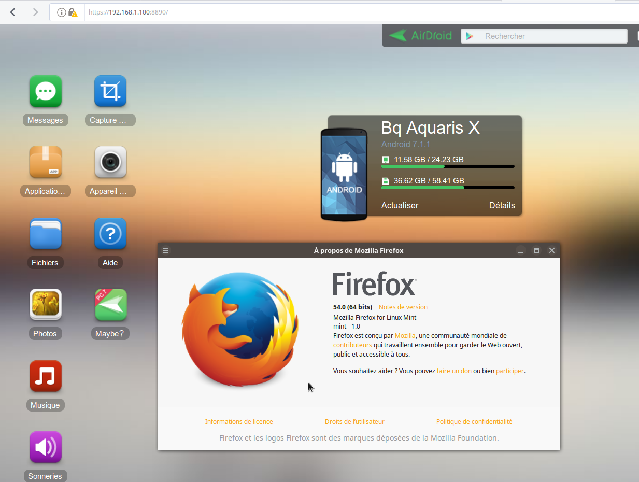The image size is (639, 482).
Task: Focus the Rechercher search field
Action: [x=544, y=36]
